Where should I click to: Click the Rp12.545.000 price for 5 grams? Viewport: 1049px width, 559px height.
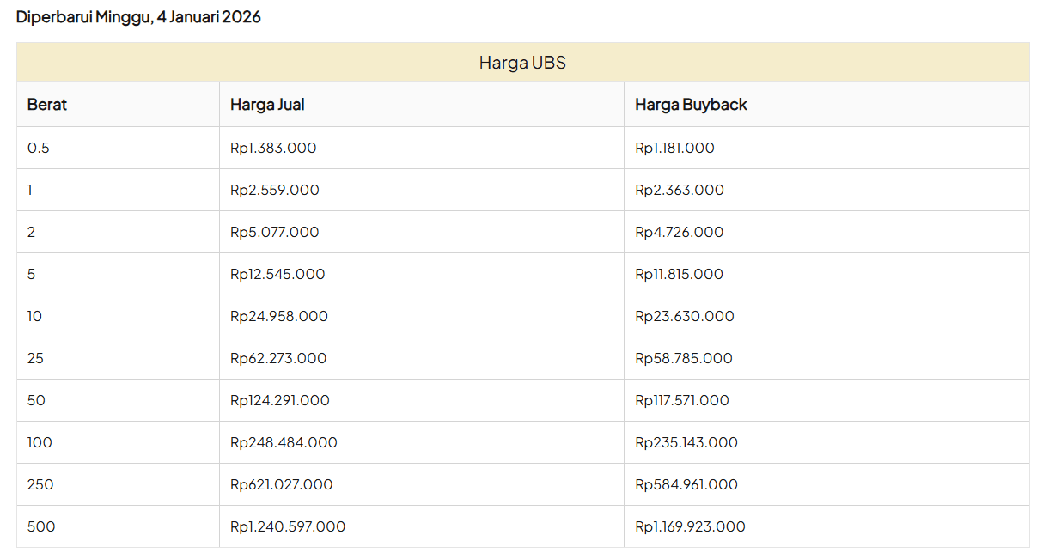[x=278, y=274]
